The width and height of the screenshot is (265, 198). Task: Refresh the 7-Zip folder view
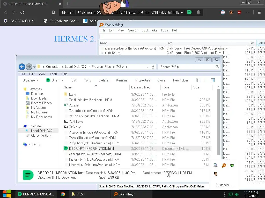pyautogui.click(x=153, y=67)
